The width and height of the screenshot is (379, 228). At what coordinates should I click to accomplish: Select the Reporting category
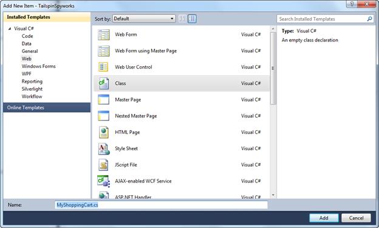(32, 81)
